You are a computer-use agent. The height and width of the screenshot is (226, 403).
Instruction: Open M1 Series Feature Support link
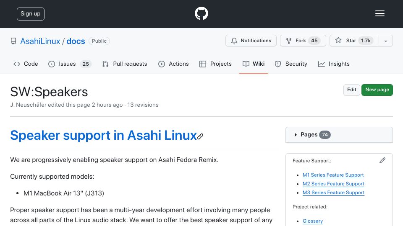pos(333,175)
